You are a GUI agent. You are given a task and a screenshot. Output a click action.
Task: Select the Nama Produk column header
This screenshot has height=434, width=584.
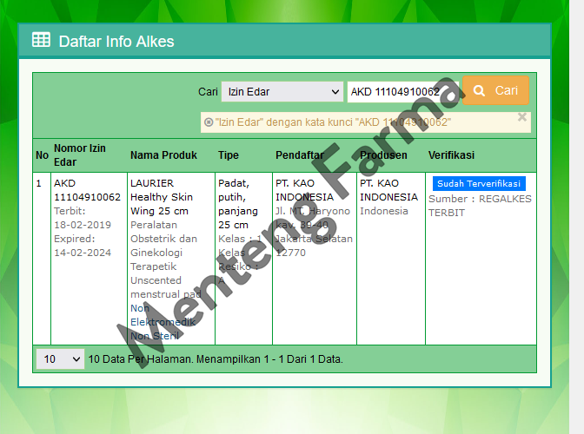pyautogui.click(x=163, y=155)
